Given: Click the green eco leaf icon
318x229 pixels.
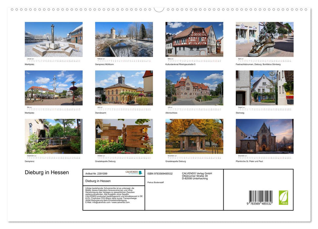Looking at the screenshot, I should (283, 198).
